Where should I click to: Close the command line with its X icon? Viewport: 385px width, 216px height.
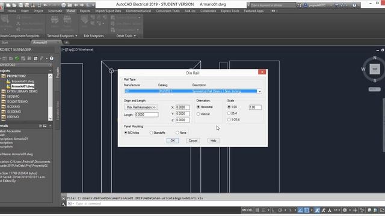click(x=64, y=198)
